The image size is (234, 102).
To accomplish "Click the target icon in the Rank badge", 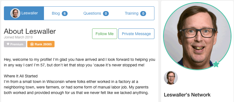I will coord(32,44).
